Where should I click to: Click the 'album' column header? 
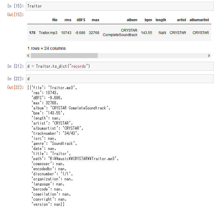click(x=132, y=20)
